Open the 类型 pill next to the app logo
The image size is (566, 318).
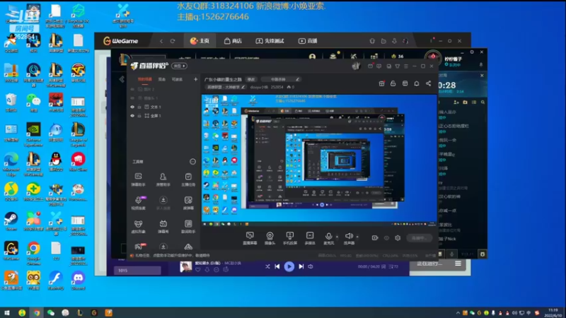pyautogui.click(x=179, y=66)
